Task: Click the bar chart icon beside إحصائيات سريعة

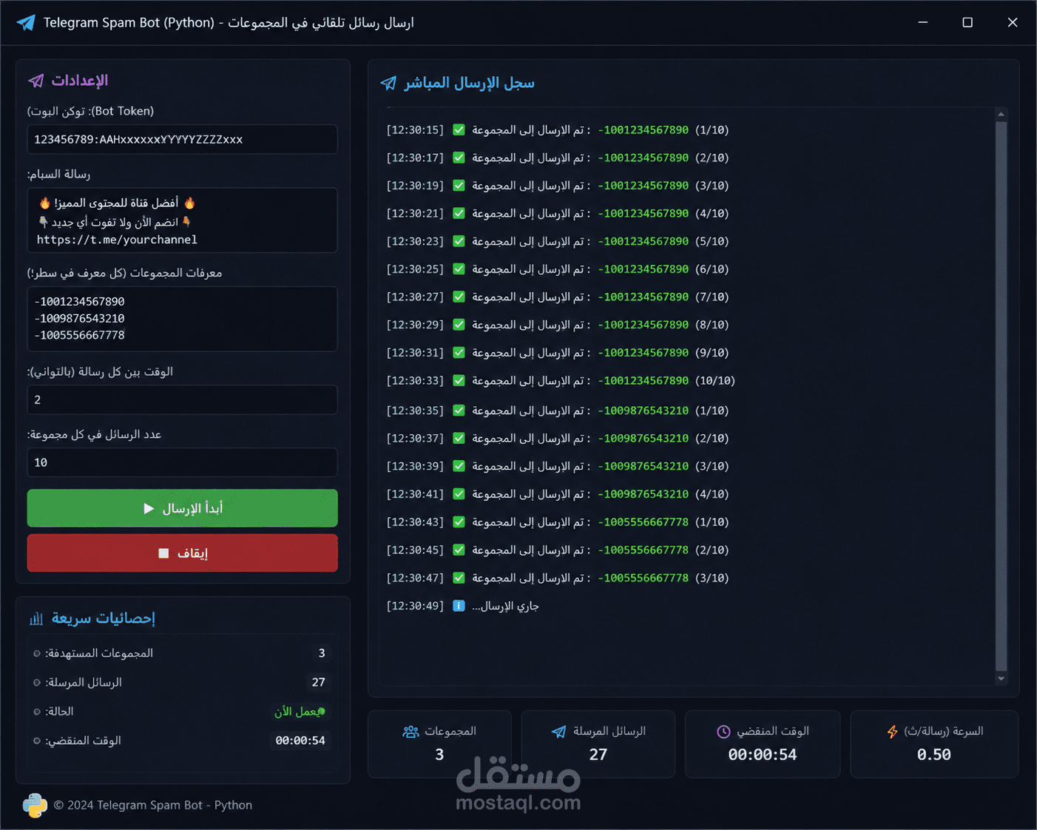Action: pos(36,618)
